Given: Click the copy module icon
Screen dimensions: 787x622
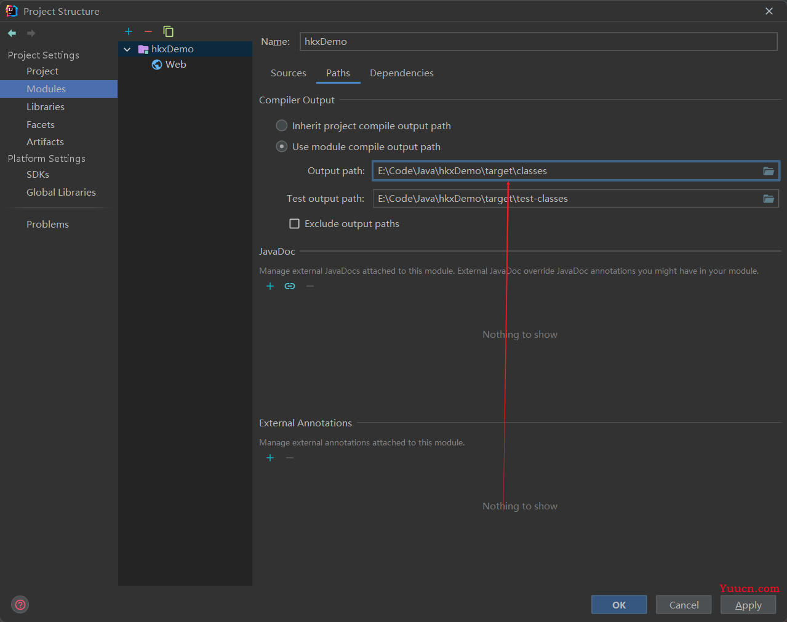Looking at the screenshot, I should tap(168, 31).
